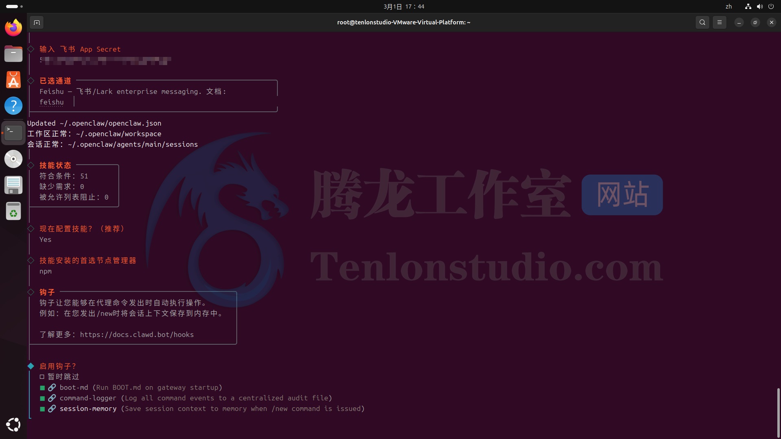Open the Trash in dock

13,211
